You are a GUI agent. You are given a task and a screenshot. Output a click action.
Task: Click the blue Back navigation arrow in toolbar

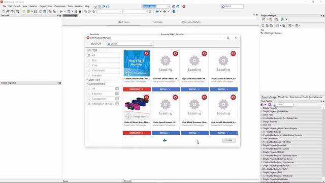157,12
